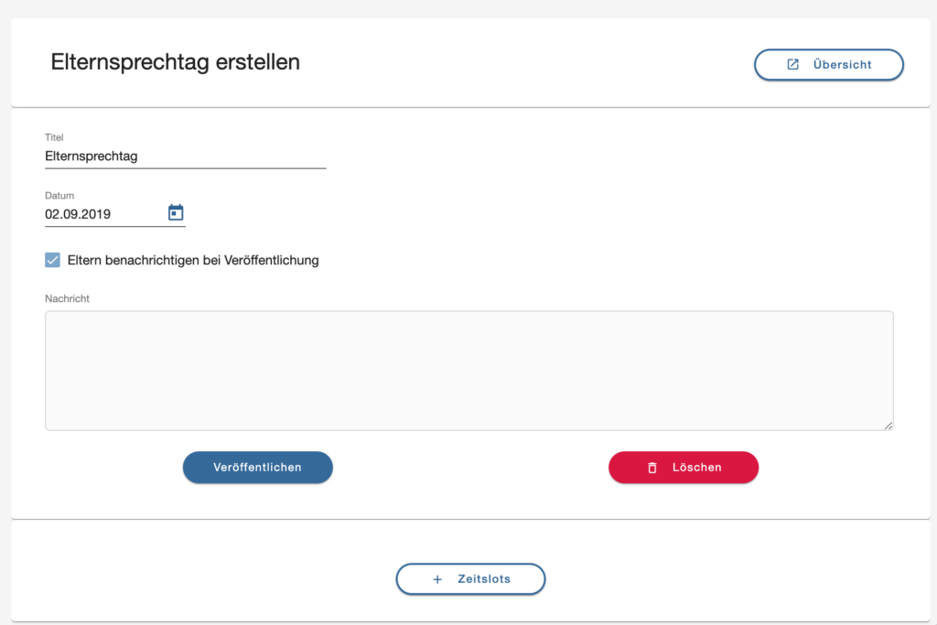
Task: Click the trash can icon on Löschen
Action: click(652, 468)
